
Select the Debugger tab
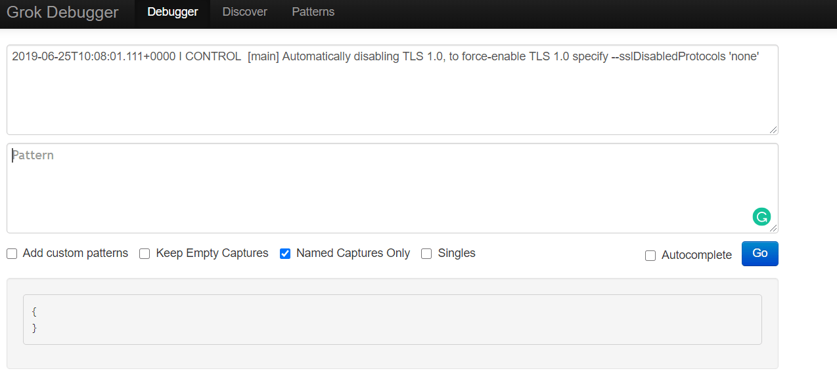[x=173, y=12]
